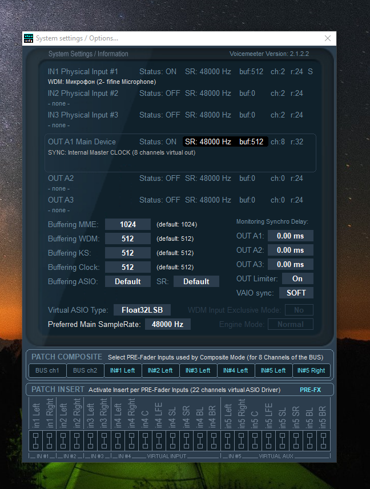
Task: Toggle insert patch for in1 Left
Action: [x=35, y=440]
